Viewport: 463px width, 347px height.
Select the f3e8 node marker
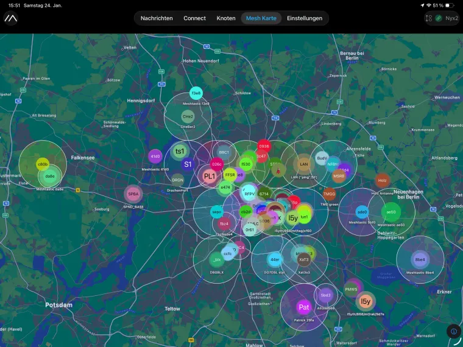pyautogui.click(x=196, y=93)
